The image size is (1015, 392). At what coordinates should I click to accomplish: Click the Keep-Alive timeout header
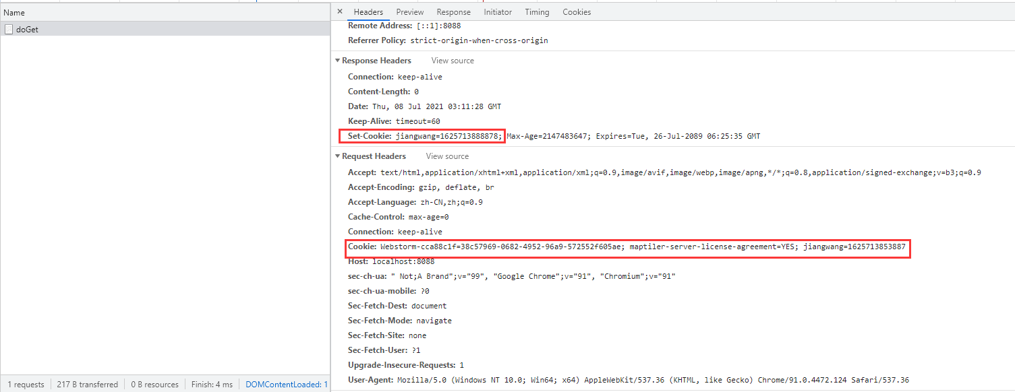(x=394, y=121)
